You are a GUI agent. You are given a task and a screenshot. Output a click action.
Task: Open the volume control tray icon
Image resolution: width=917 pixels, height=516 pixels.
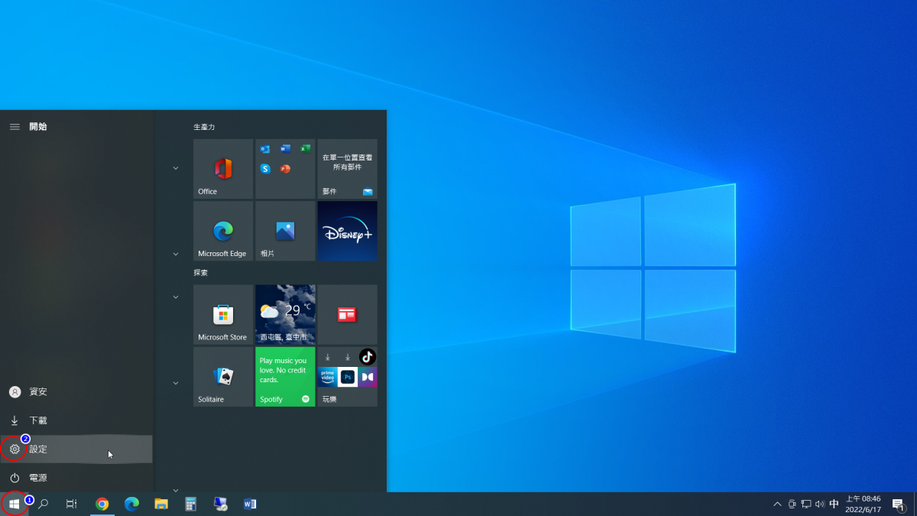(820, 505)
